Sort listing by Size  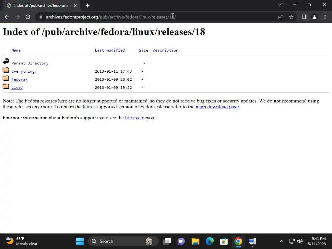pos(143,50)
